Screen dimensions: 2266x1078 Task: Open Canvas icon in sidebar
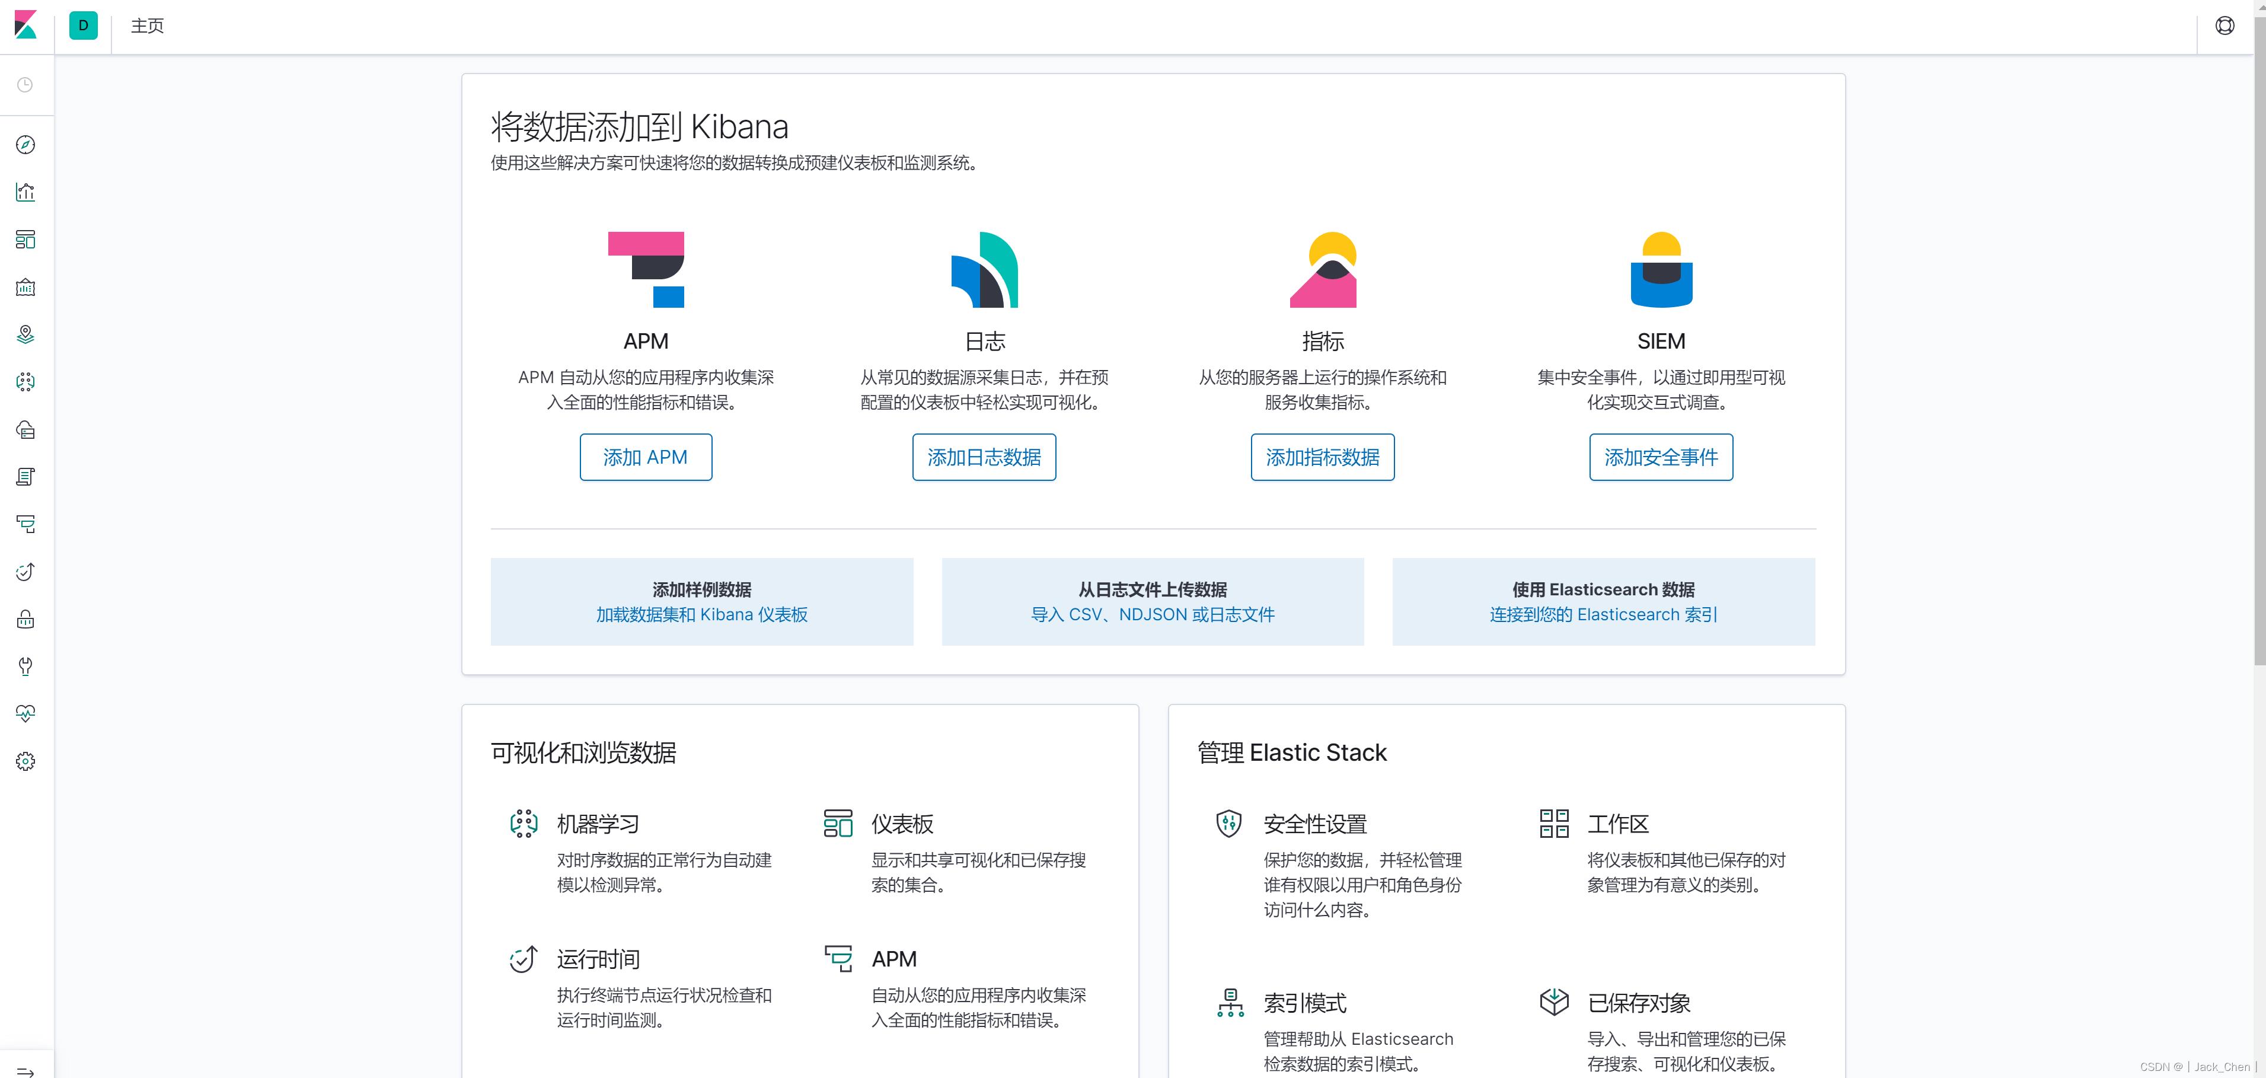coord(25,287)
